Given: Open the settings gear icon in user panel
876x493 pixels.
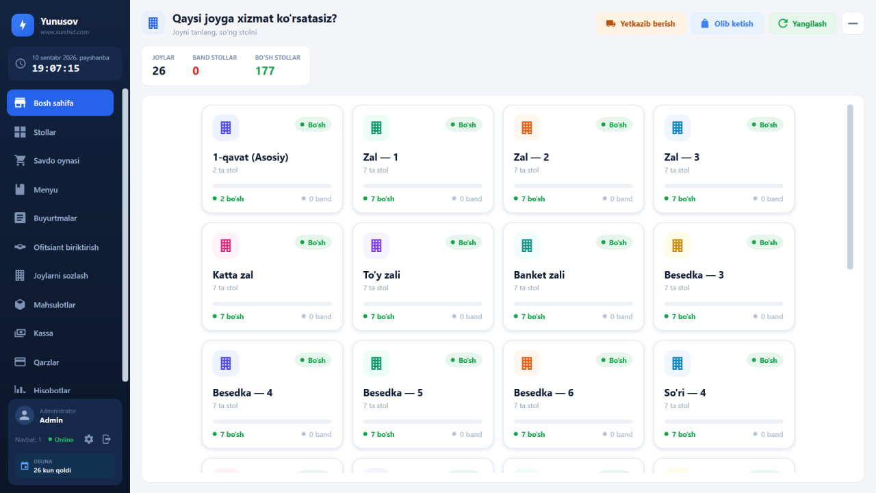Looking at the screenshot, I should [89, 440].
